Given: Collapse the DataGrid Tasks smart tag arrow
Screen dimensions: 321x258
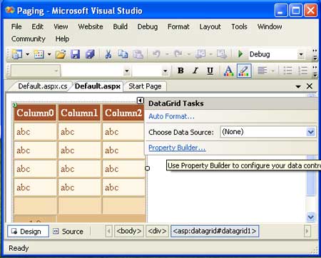Looking at the screenshot, I should pyautogui.click(x=141, y=100).
